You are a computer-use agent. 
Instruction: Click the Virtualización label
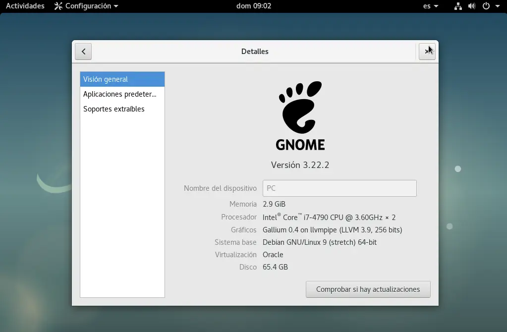[x=236, y=254]
